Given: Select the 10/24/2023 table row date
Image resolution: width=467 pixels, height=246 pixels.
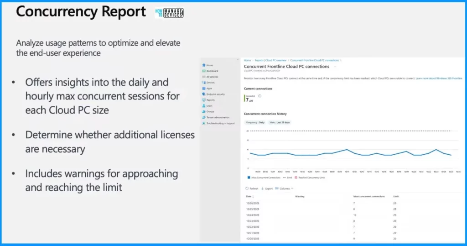Looking at the screenshot, I should tap(253, 215).
